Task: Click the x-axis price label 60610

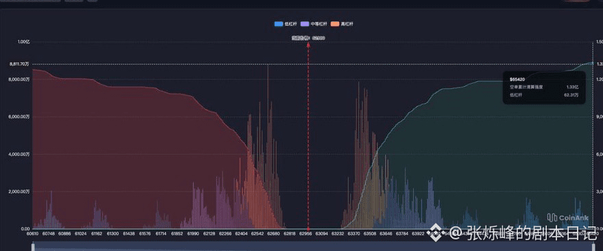Action: click(x=32, y=234)
